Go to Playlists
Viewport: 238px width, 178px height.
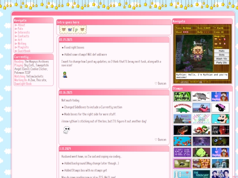pos(23,47)
